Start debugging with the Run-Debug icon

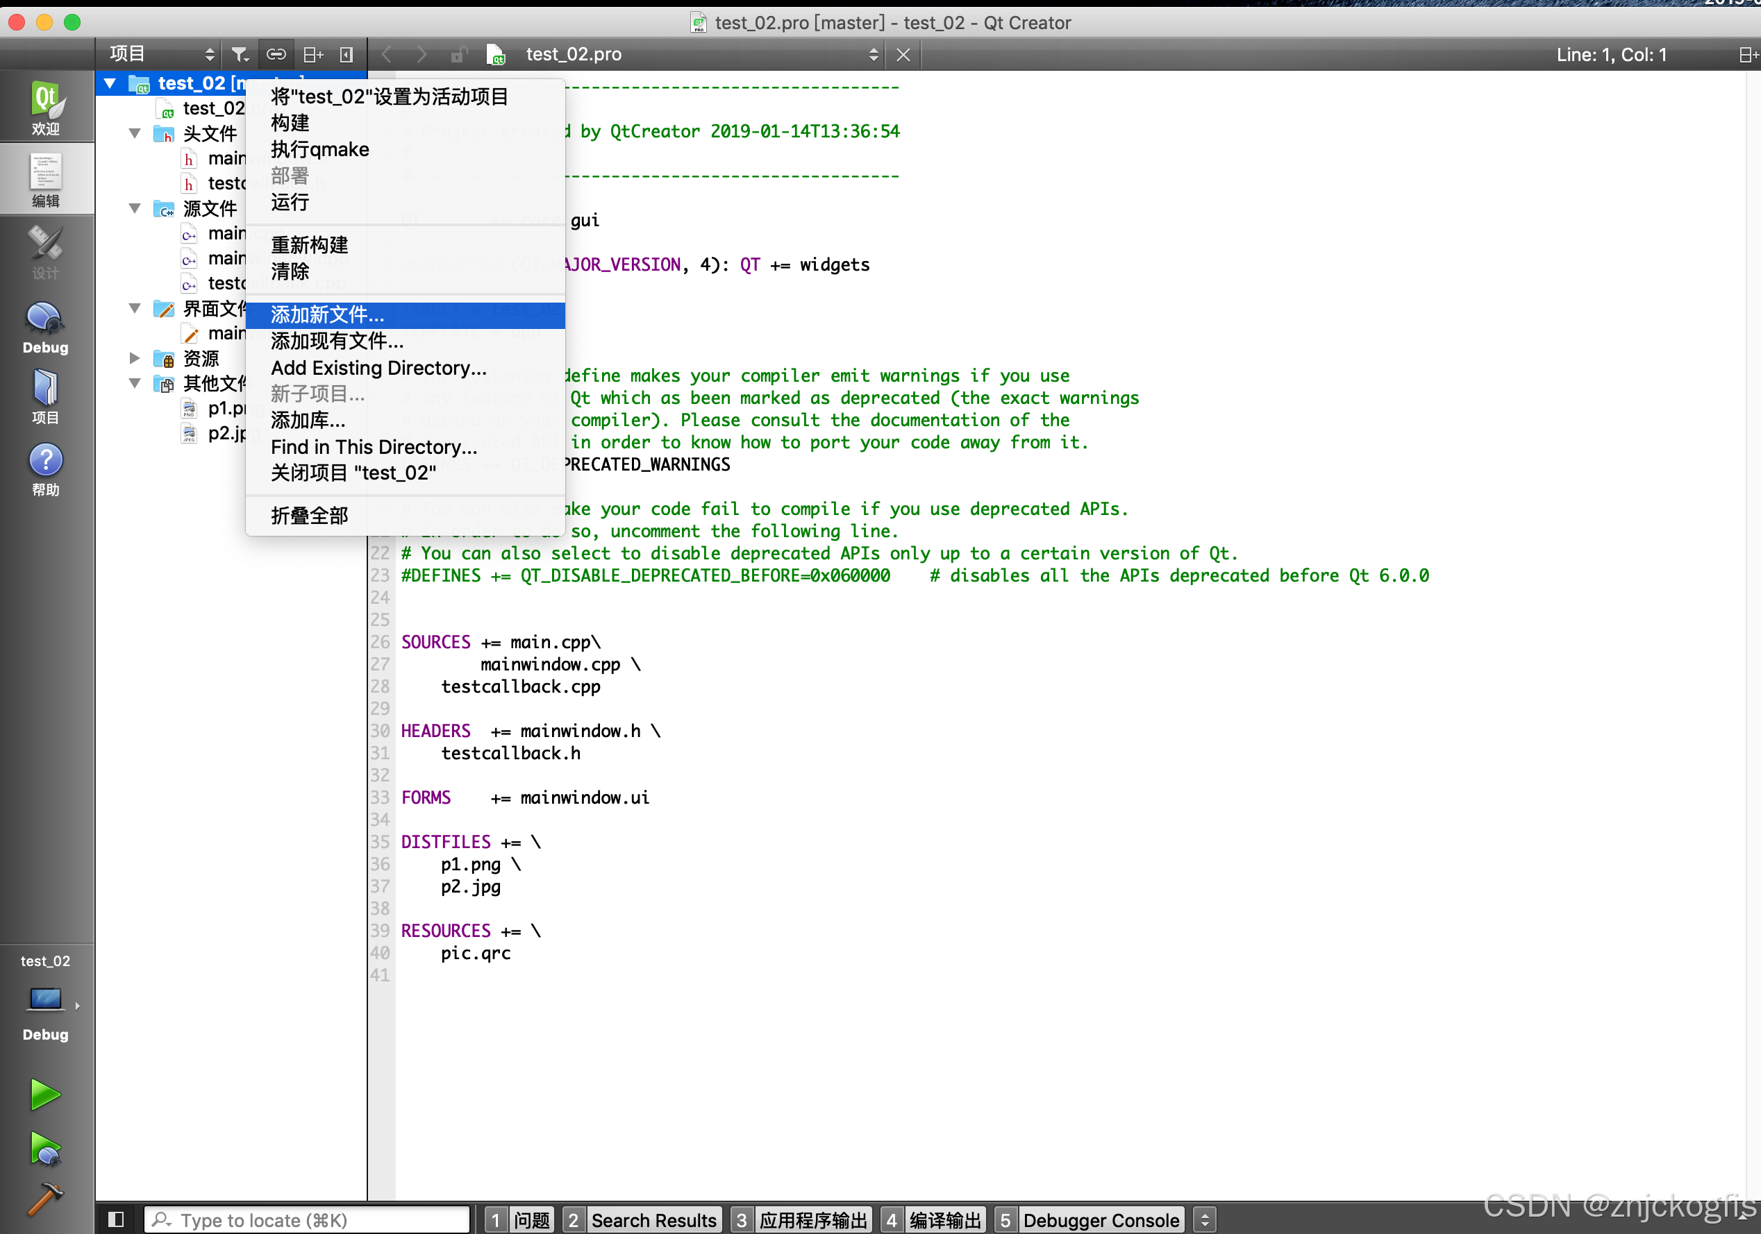45,1148
